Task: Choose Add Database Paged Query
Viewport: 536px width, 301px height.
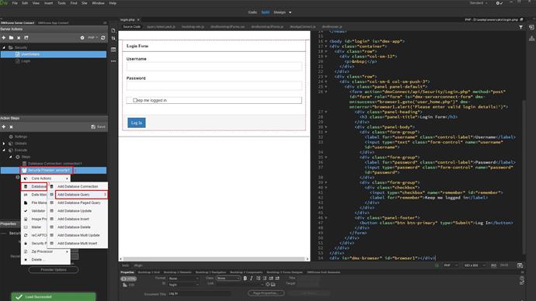Action: [x=78, y=202]
